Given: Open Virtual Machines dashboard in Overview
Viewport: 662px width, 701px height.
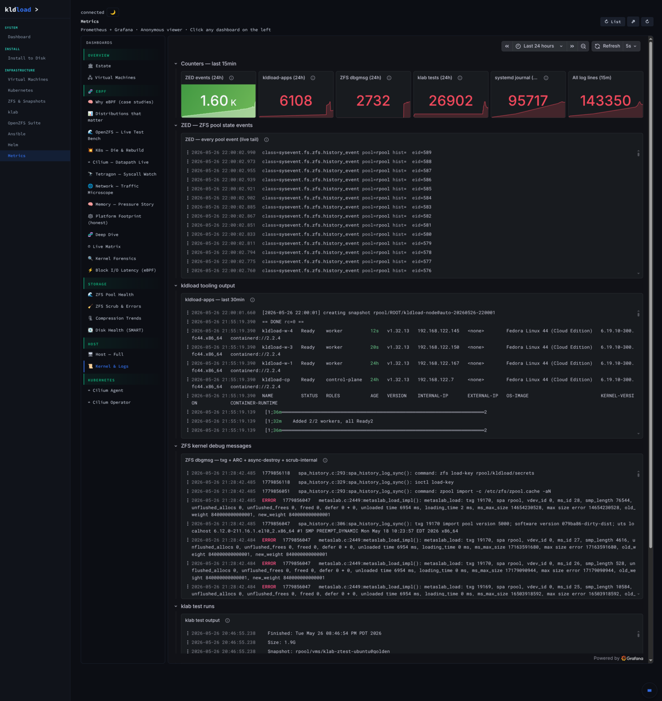Looking at the screenshot, I should point(122,78).
